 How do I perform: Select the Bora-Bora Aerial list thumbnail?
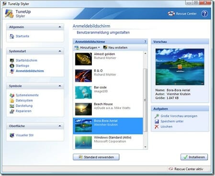[x=83, y=126]
